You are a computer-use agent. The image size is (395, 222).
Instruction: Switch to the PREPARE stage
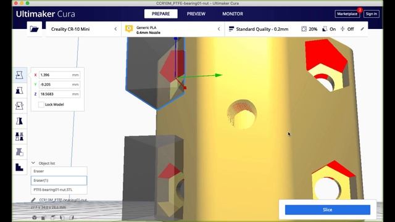pyautogui.click(x=160, y=14)
